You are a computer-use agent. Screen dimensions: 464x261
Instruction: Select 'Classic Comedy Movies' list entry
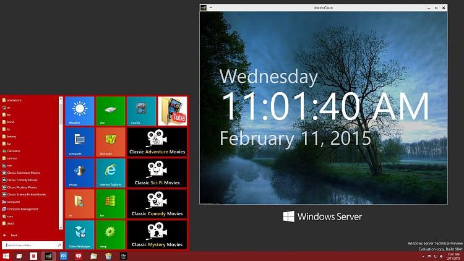point(20,180)
